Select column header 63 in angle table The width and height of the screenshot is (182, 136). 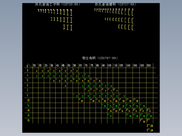(x=80, y=66)
